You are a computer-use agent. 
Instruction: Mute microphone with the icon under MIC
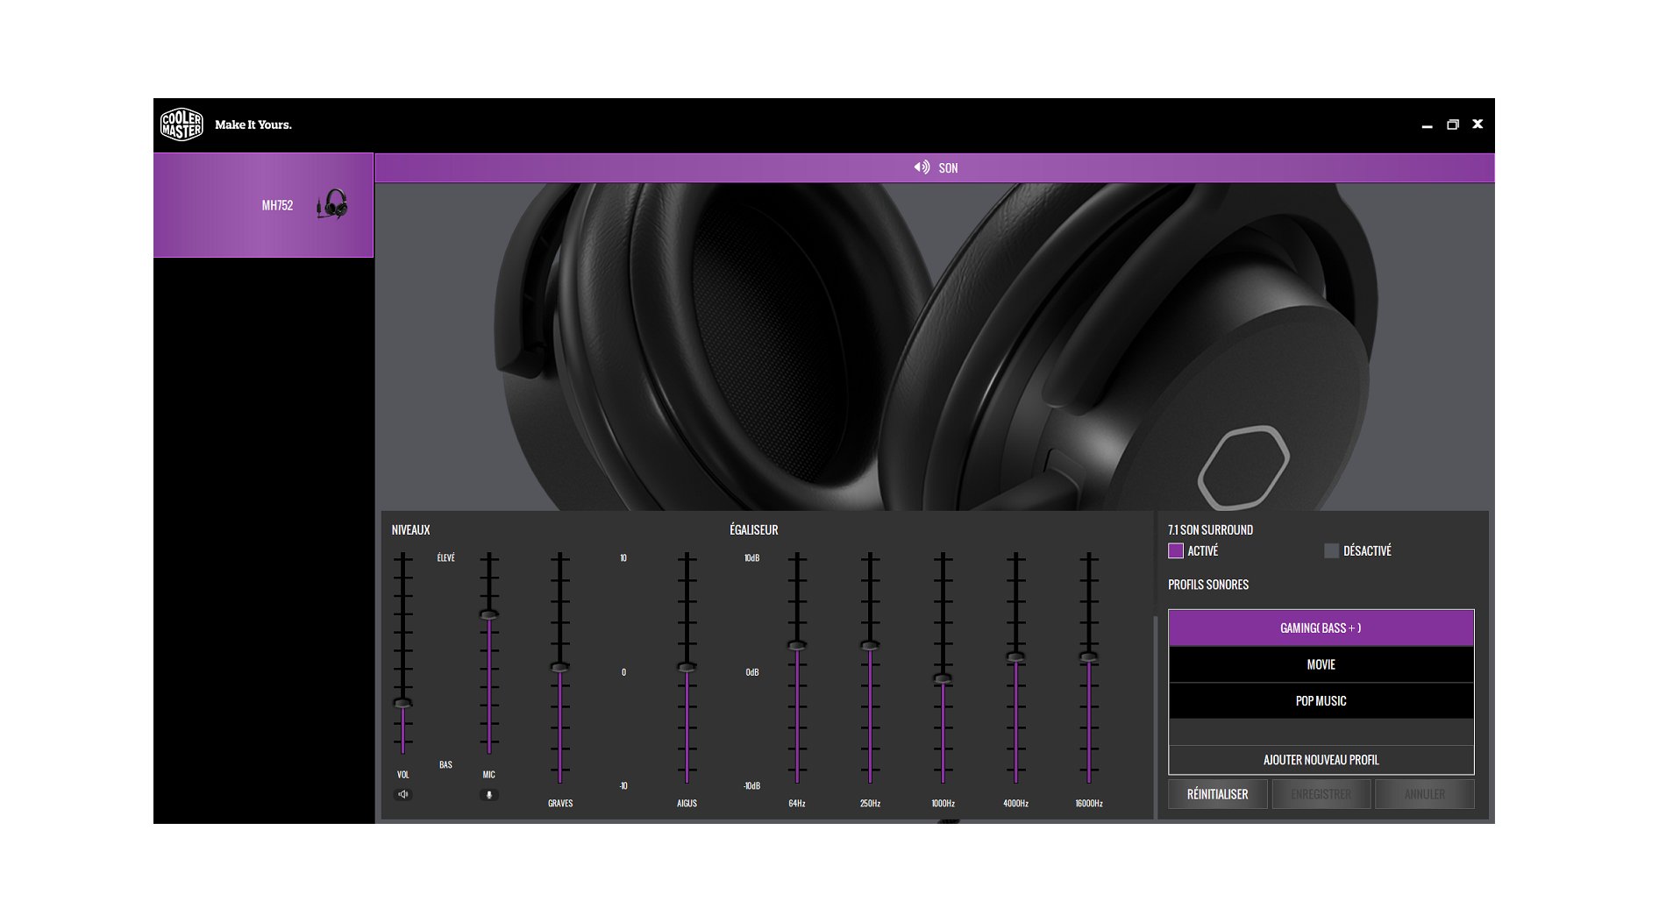click(x=489, y=794)
